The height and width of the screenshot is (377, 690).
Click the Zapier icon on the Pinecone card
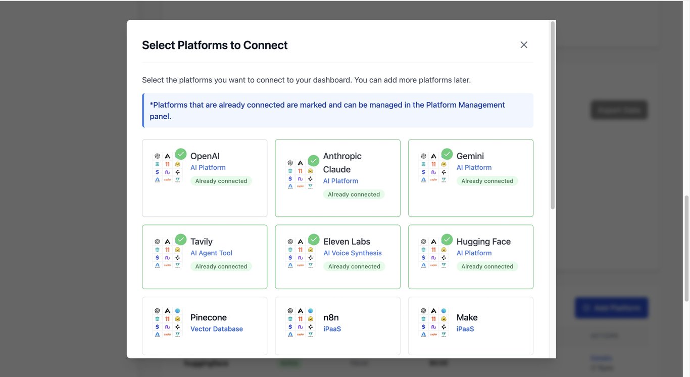166,334
